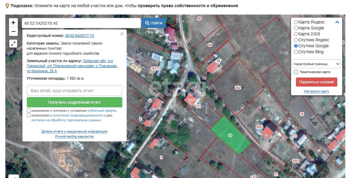Zoom out the map with minus button

pyautogui.click(x=13, y=31)
